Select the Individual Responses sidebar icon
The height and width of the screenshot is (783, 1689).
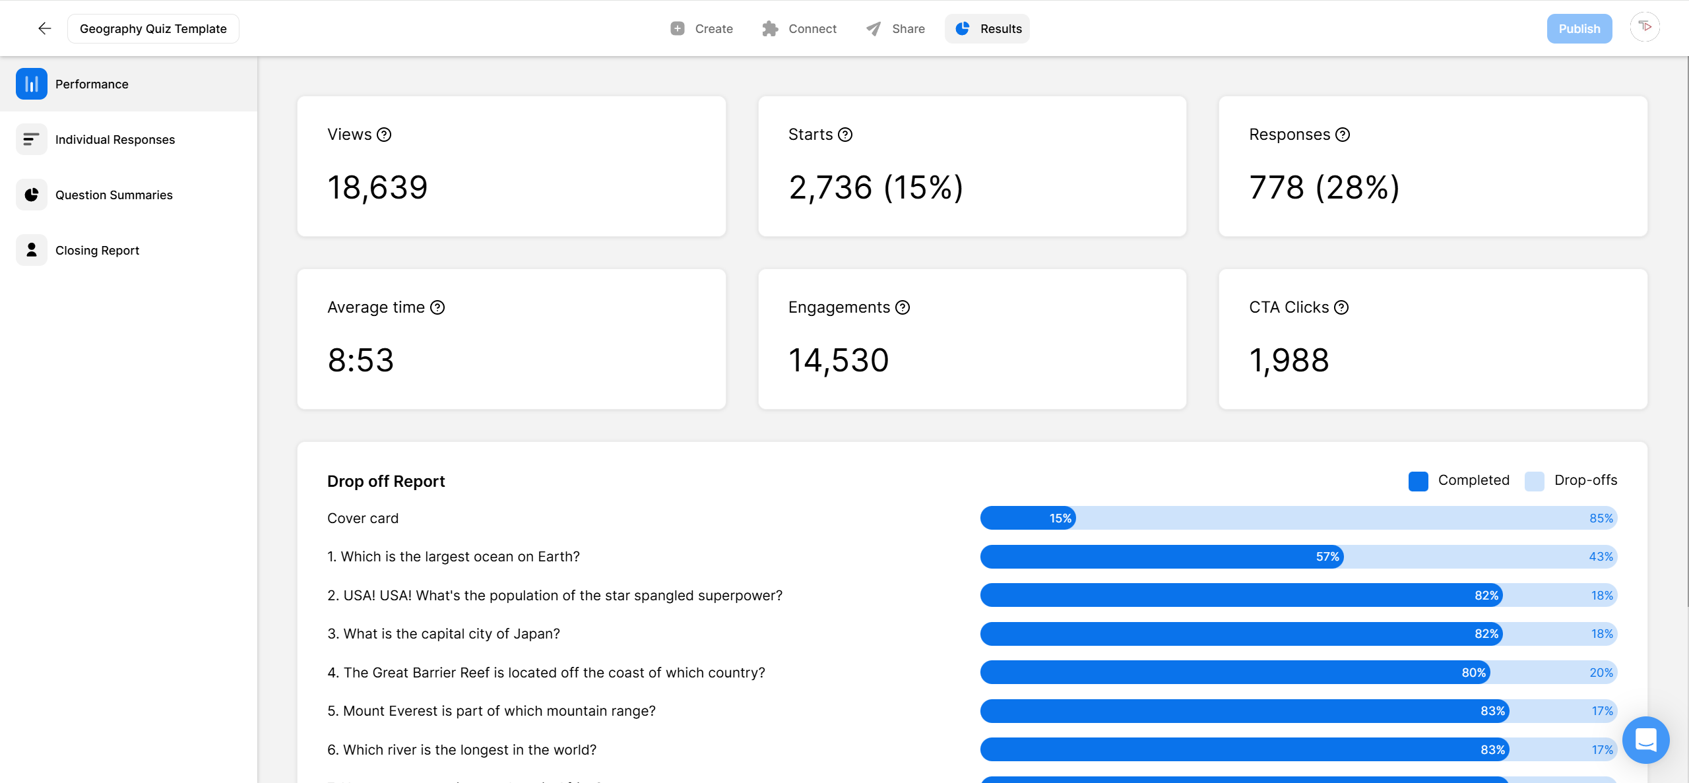point(31,139)
